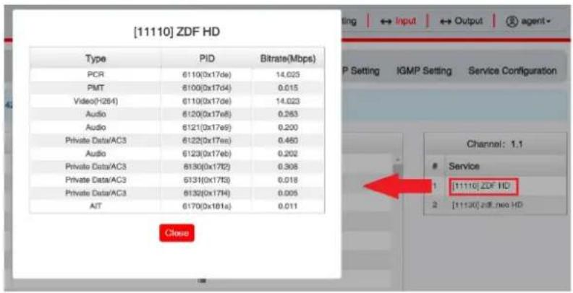Click bitrate value 0.263

[288, 114]
